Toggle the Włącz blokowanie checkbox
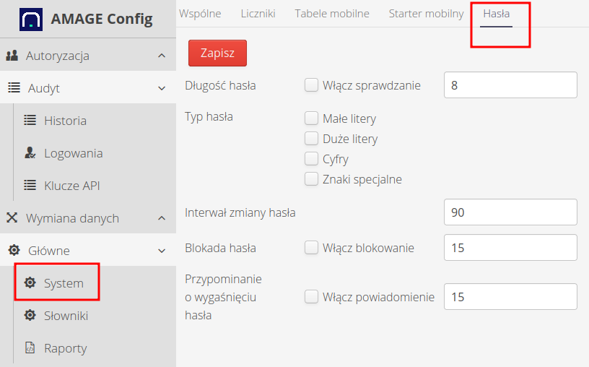 (x=311, y=248)
